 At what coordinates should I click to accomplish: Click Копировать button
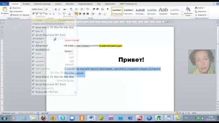pos(16,11)
